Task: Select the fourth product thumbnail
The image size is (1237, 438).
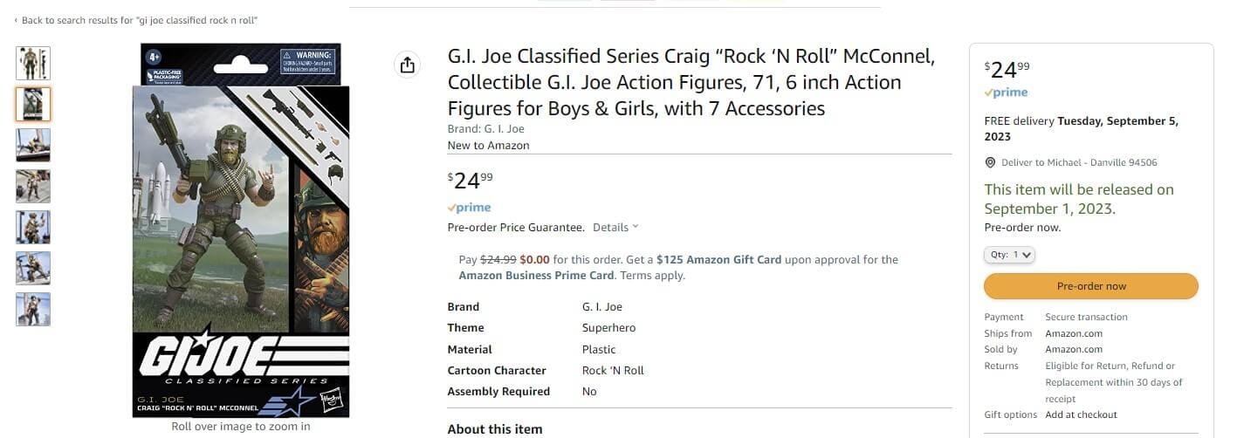Action: click(33, 186)
